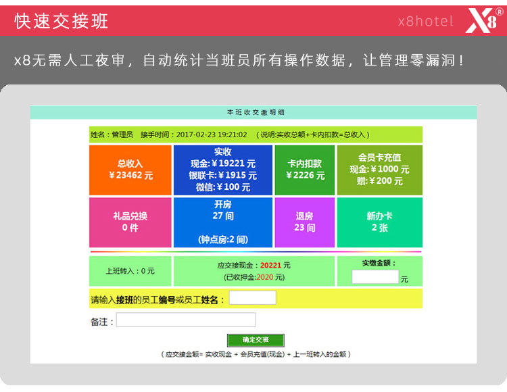
Task: Click the 已收押金 2020 元 text
Action: (x=254, y=277)
